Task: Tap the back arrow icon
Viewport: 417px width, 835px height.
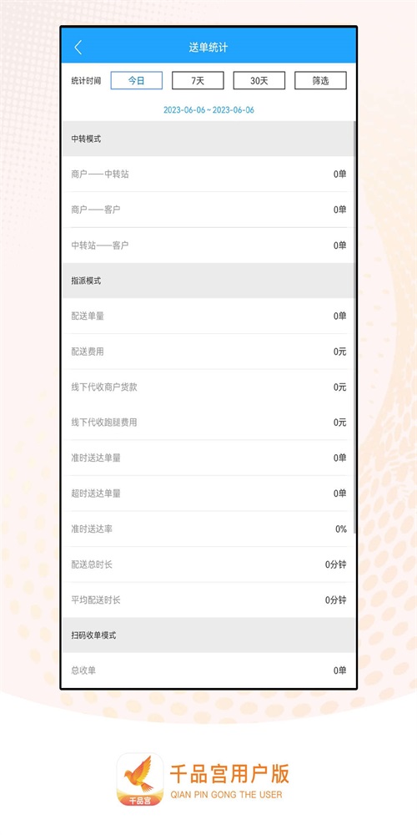Action: pos(78,48)
